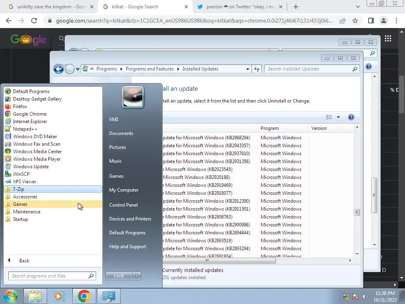Click Programs and Features in the breadcrumb
Image resolution: width=405 pixels, height=304 pixels.
(150, 69)
